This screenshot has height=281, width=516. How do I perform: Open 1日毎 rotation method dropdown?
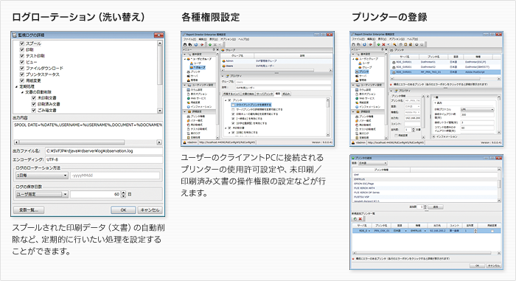pos(42,176)
